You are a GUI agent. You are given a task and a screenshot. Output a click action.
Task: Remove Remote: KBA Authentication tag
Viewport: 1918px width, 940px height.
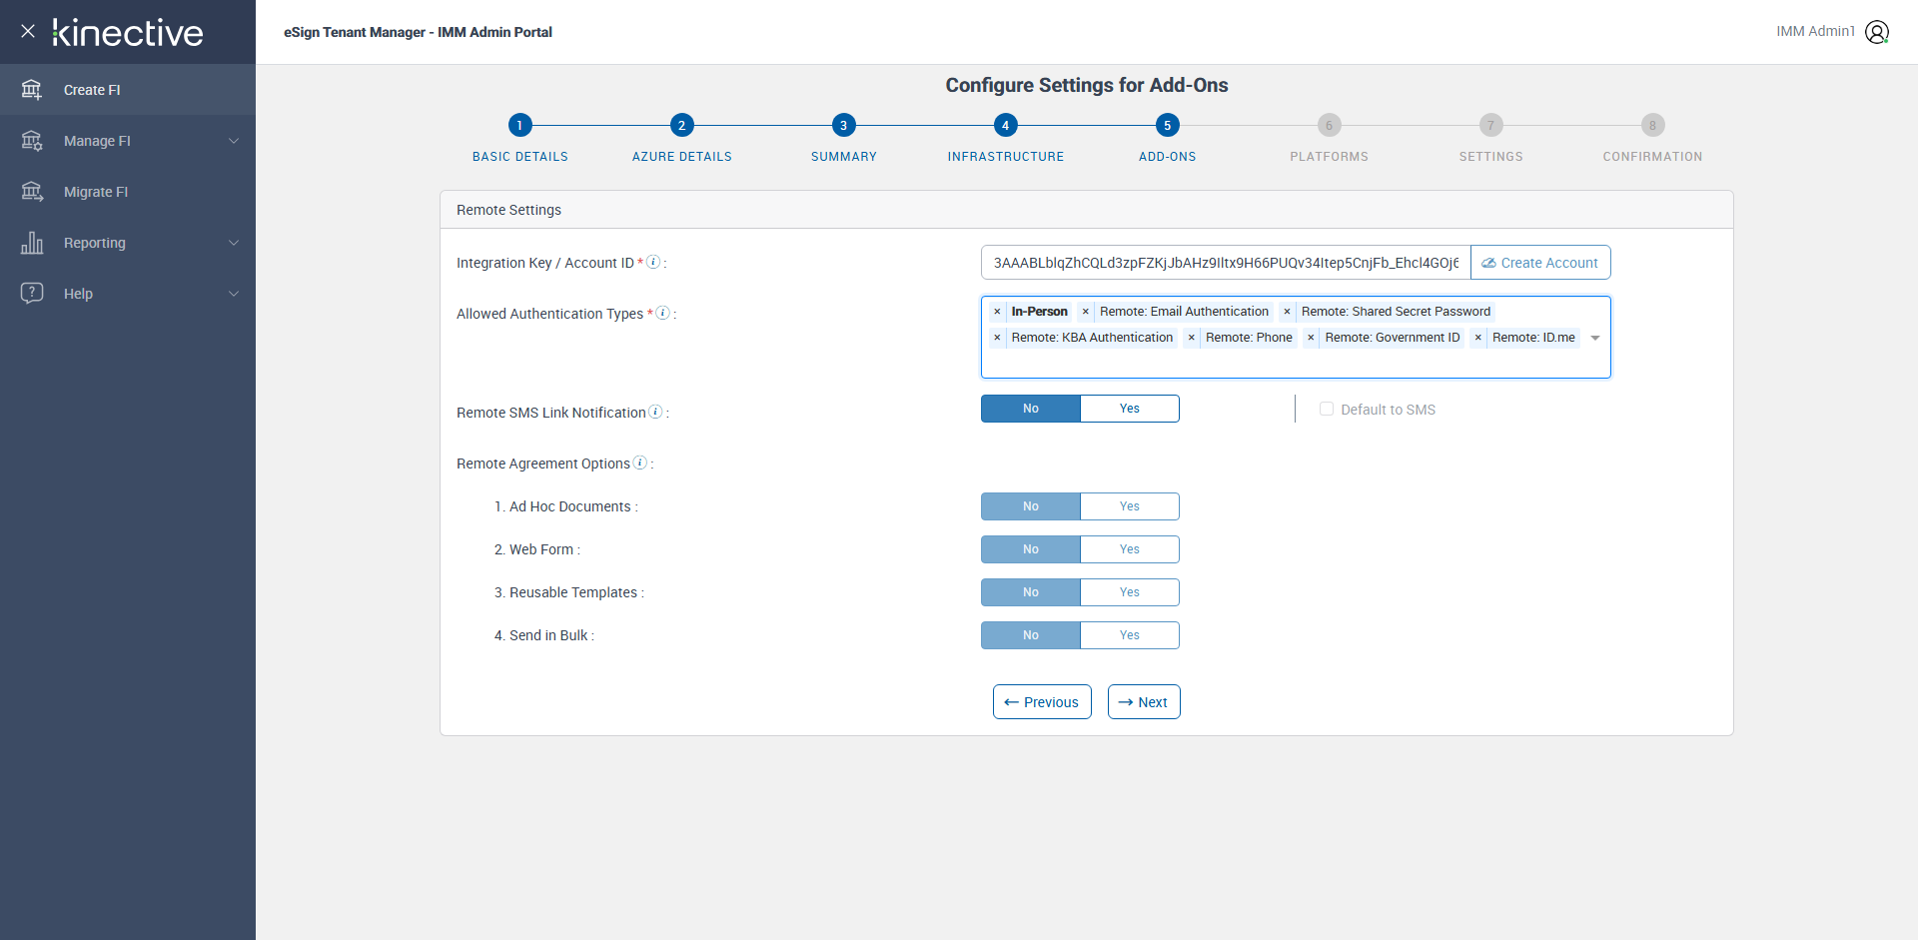(997, 338)
